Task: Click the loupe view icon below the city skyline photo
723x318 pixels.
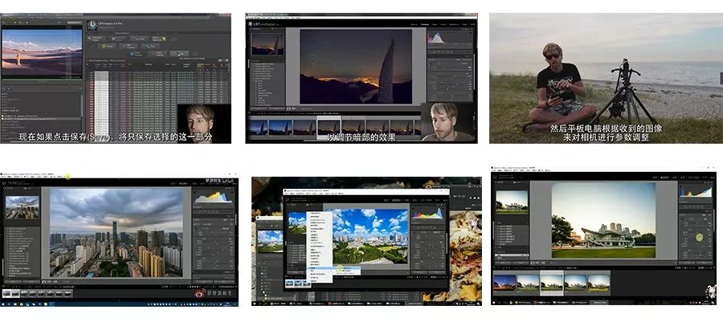Action: tap(45, 281)
